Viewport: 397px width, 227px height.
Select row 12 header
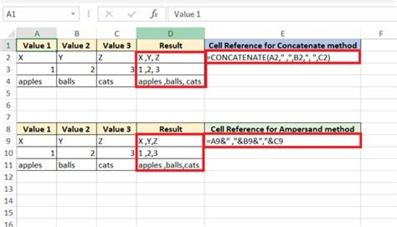click(x=8, y=177)
